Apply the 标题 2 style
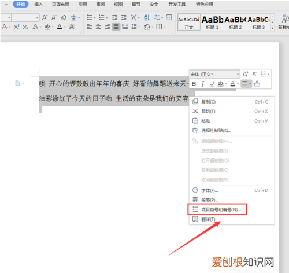The height and width of the screenshot is (273, 289). 235,23
